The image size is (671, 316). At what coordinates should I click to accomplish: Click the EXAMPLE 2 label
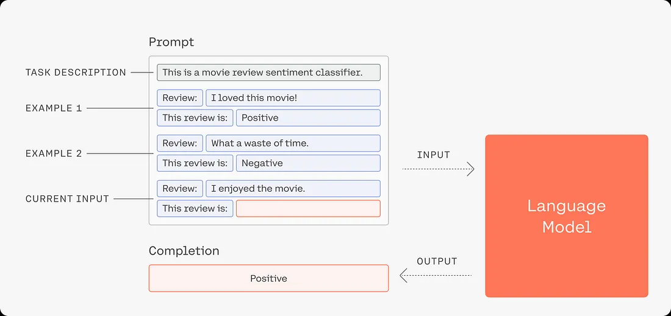pos(54,153)
